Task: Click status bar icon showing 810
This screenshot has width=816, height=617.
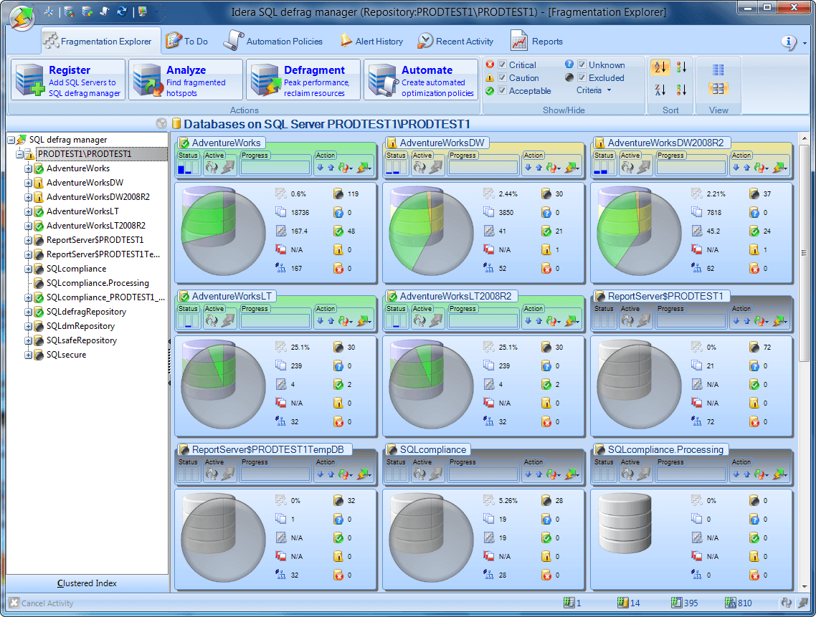Action: pyautogui.click(x=730, y=603)
